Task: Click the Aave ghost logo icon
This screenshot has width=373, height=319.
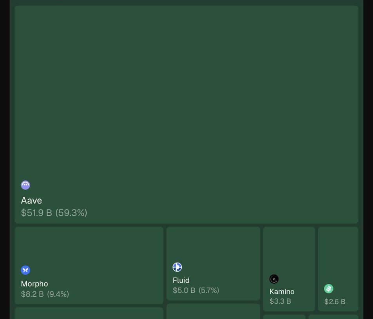Action: coord(25,185)
